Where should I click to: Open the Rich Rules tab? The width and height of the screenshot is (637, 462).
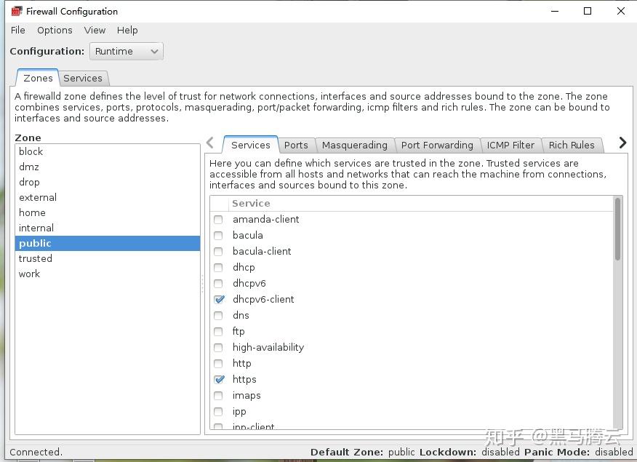(x=572, y=145)
